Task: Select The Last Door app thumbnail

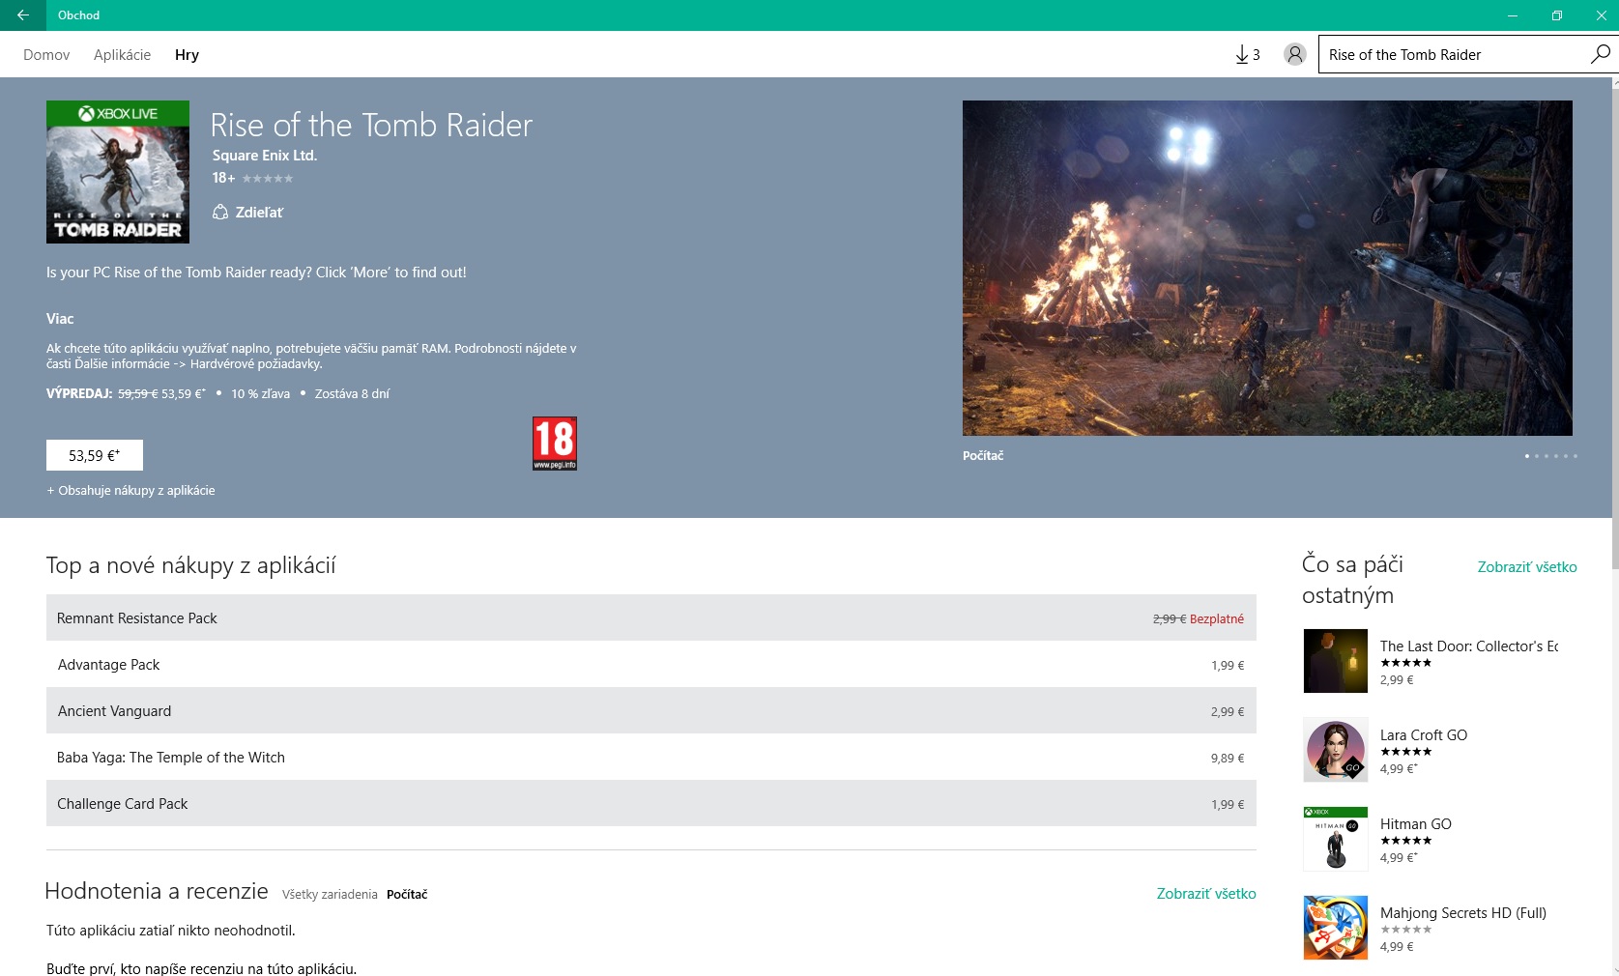Action: pos(1336,661)
